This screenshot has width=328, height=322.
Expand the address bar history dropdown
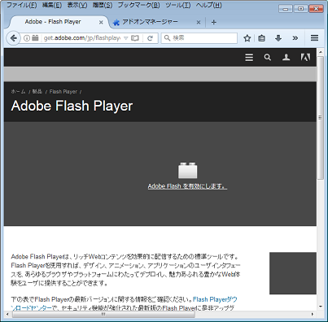click(125, 38)
